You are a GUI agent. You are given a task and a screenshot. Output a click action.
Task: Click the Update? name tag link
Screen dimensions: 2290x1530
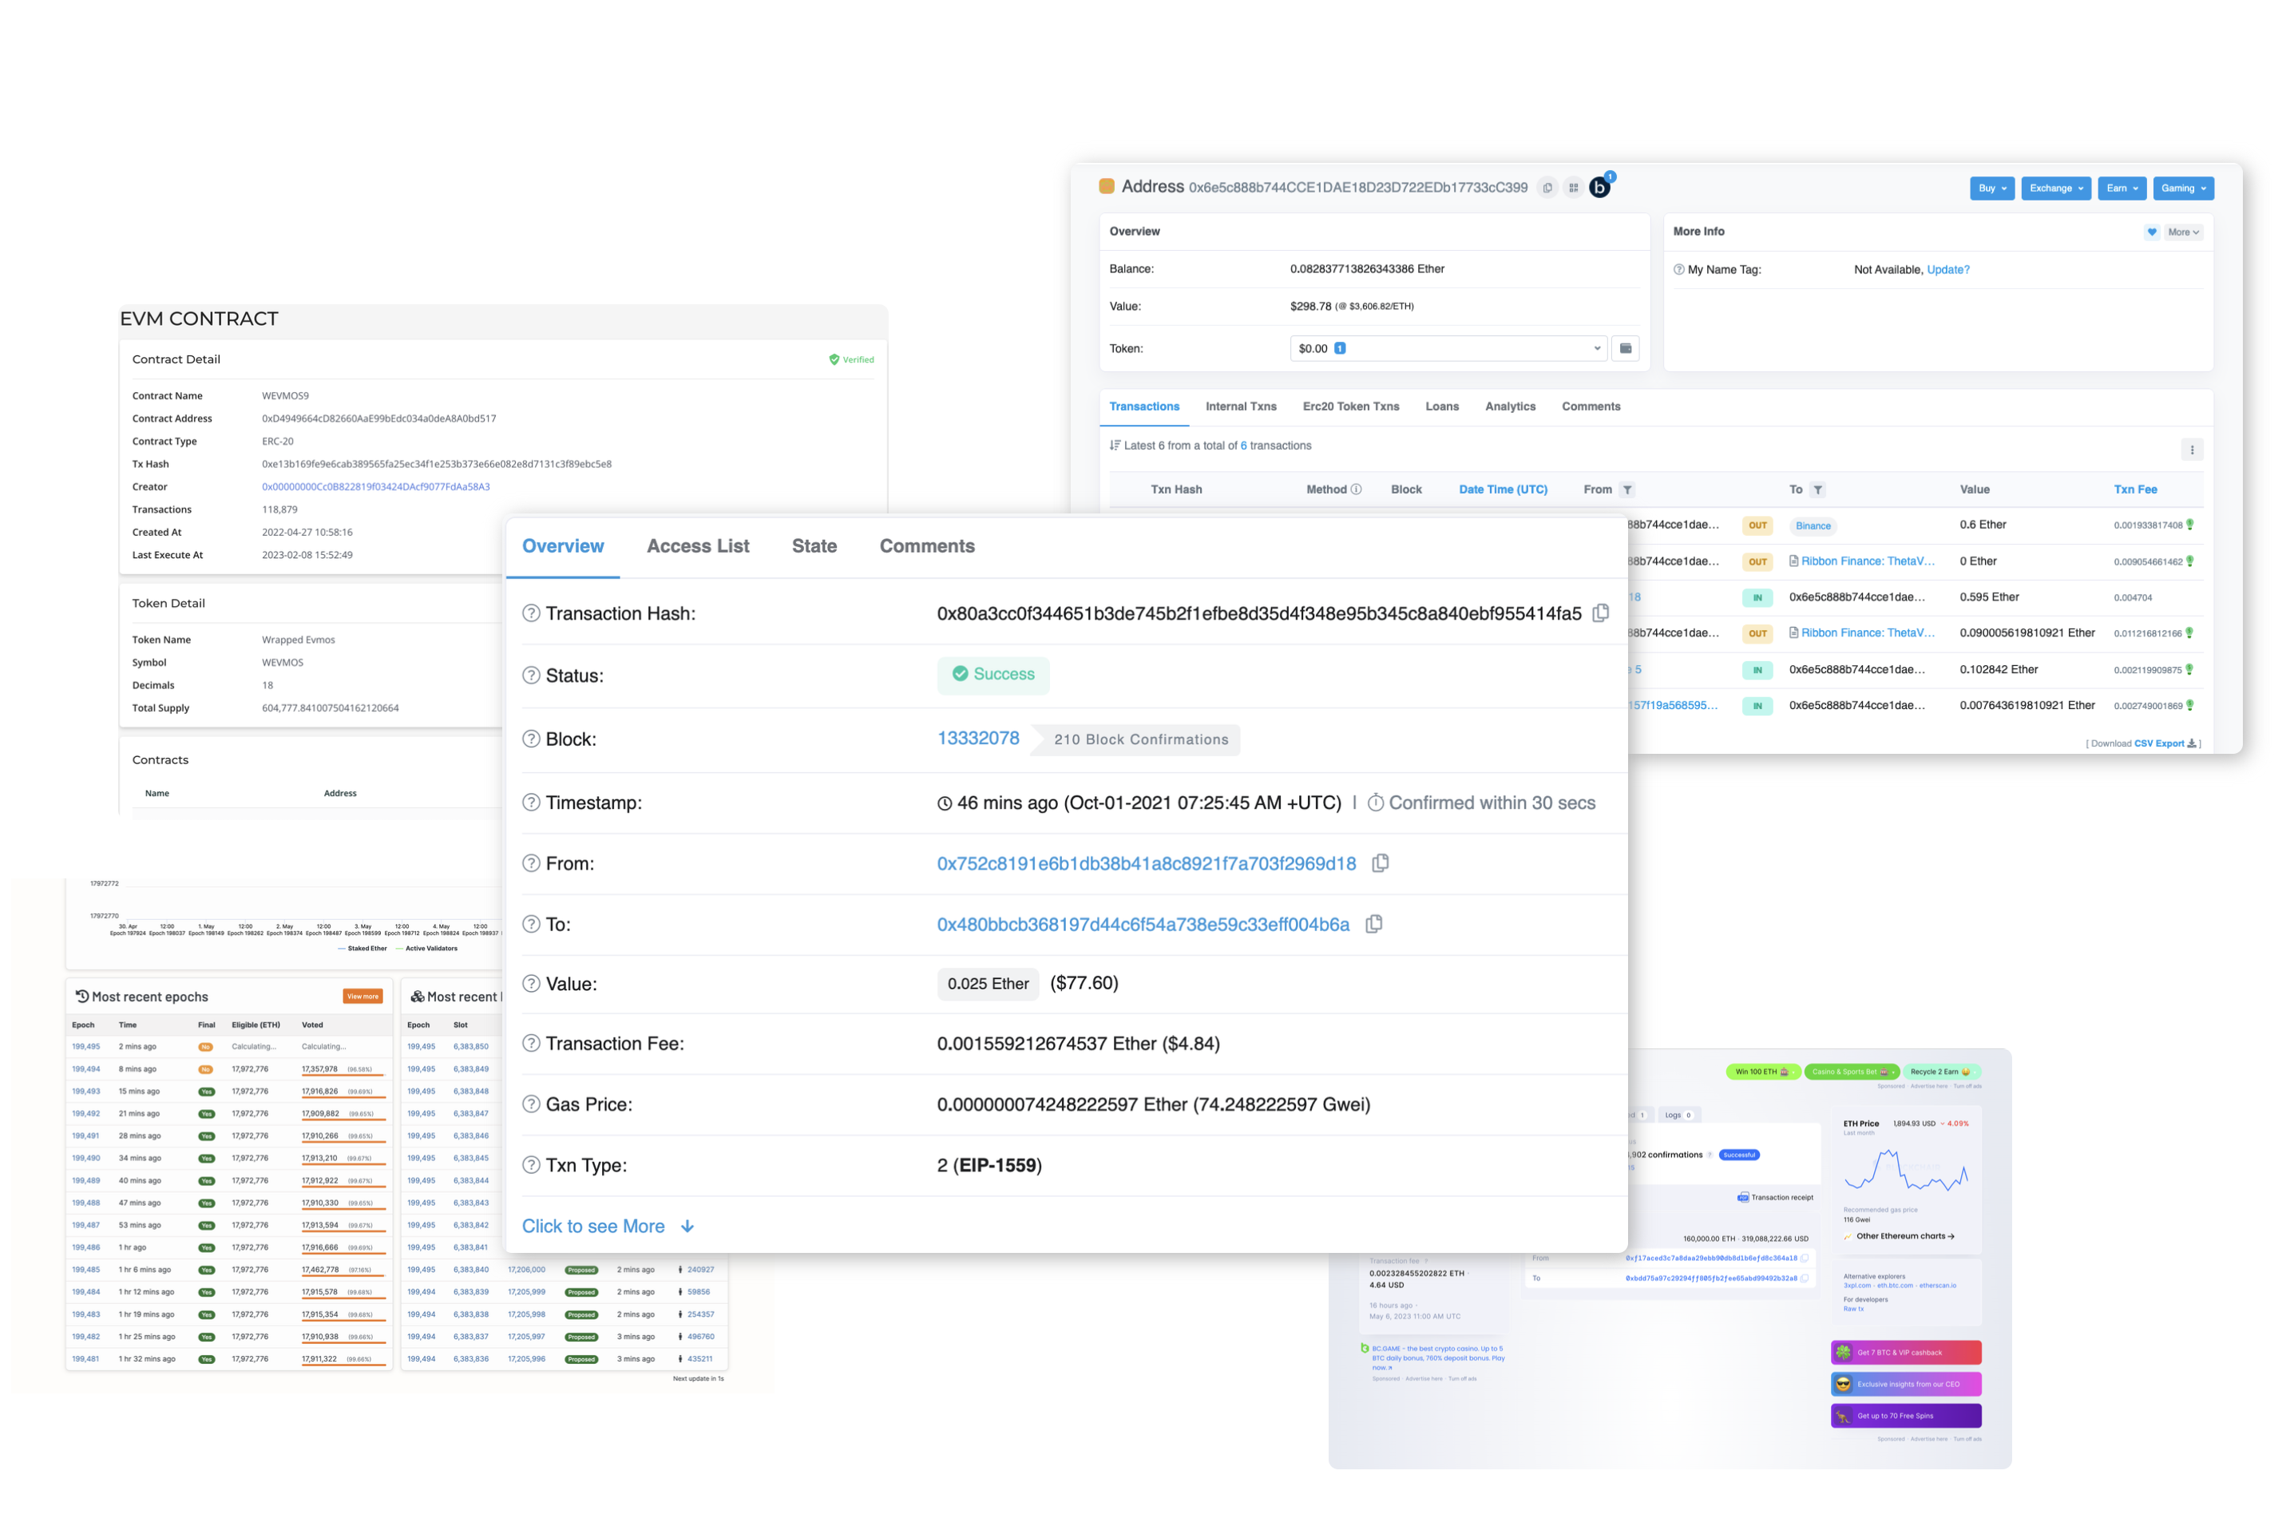1947,270
